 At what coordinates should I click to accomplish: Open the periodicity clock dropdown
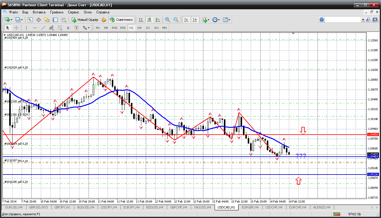[216, 20]
